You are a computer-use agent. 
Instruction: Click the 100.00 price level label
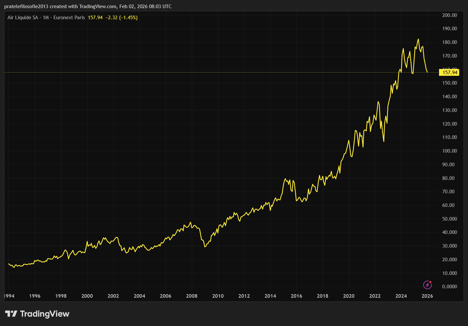(x=449, y=151)
